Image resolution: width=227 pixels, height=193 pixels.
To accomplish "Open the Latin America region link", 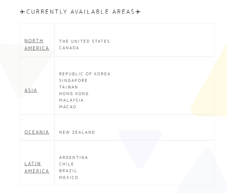I will tap(37, 167).
